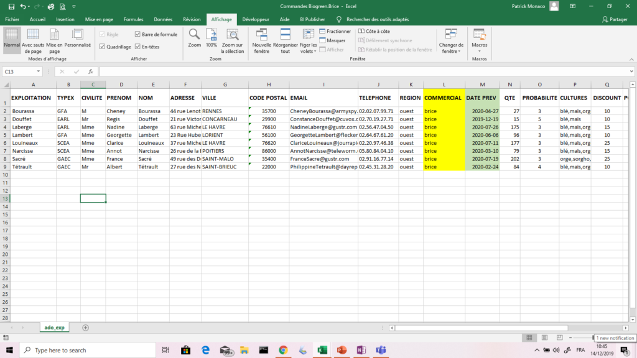The image size is (637, 358).
Task: Open the Zoom dialog from the ribbon
Action: pos(195,39)
